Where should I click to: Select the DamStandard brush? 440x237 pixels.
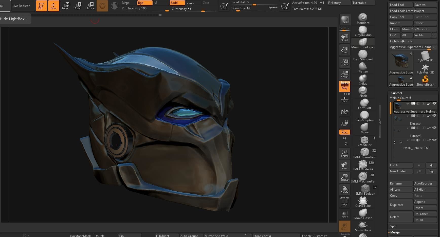363,56
